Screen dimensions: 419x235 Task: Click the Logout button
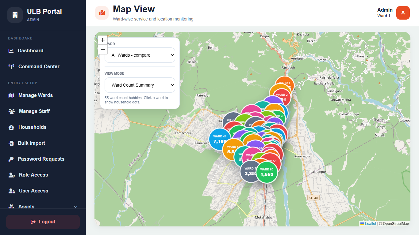(43, 222)
